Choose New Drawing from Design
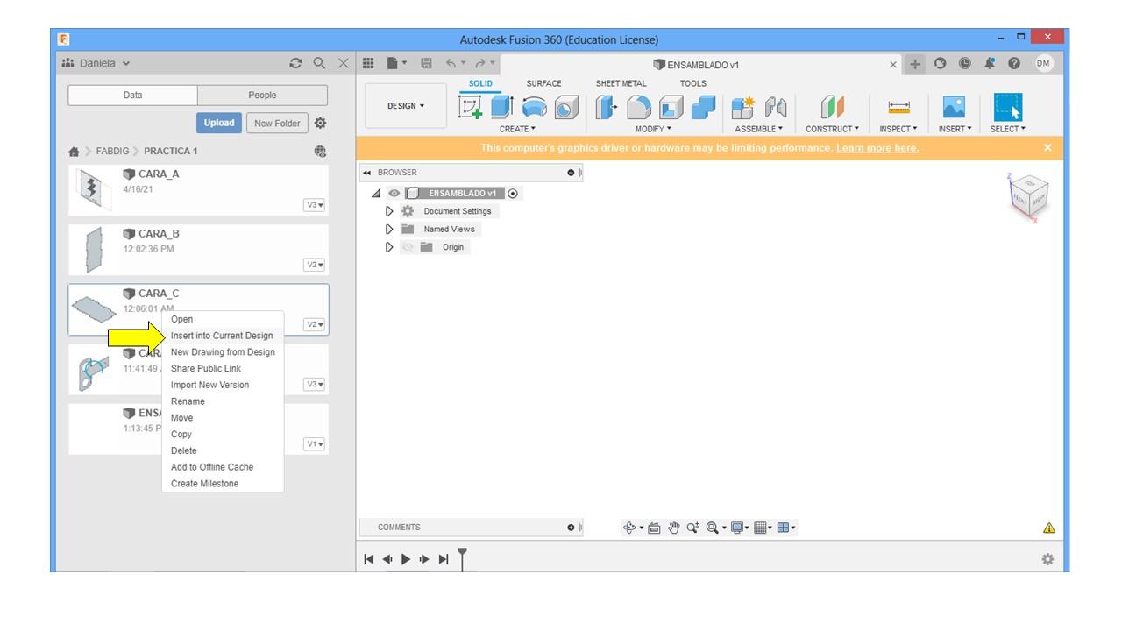This screenshot has height=631, width=1122. coord(223,352)
